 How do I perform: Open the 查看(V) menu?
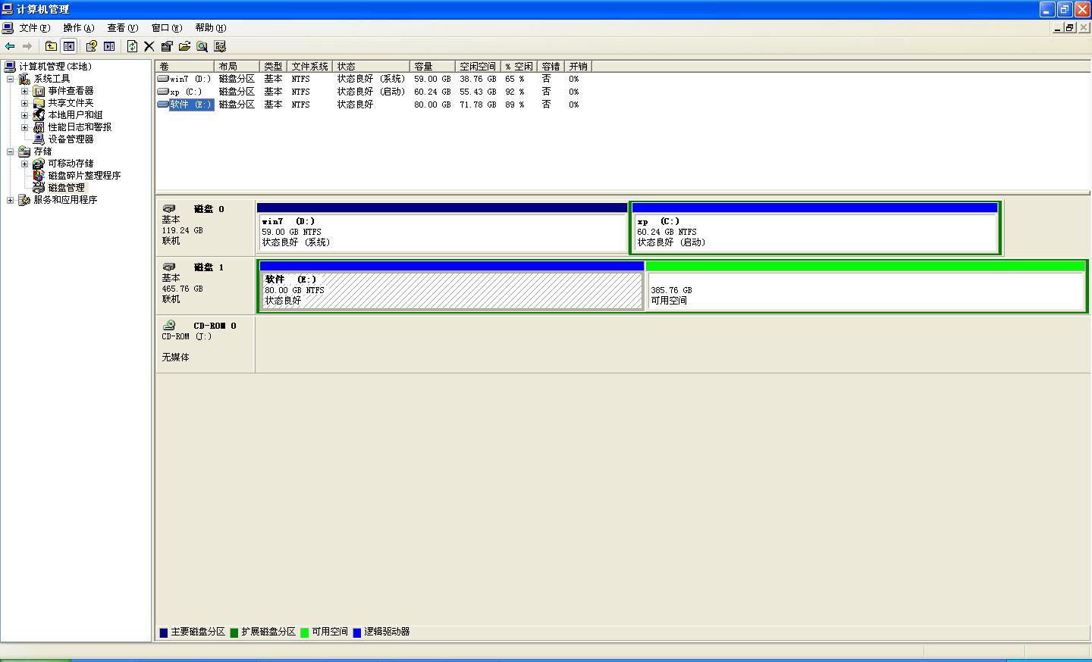122,28
